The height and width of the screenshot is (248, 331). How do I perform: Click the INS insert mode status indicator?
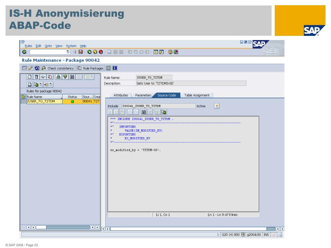tap(266, 234)
